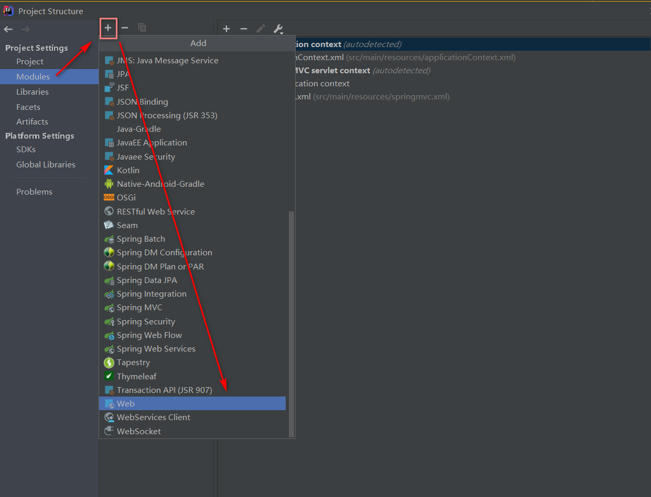
Task: Click the Thymeleaf leaf icon
Action: (x=109, y=376)
